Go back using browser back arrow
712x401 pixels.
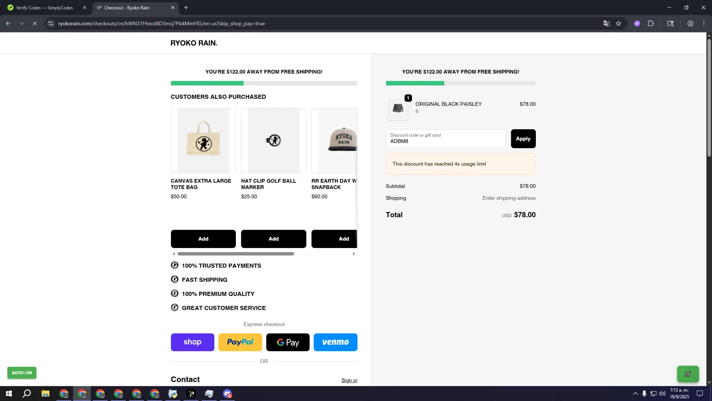(8, 23)
